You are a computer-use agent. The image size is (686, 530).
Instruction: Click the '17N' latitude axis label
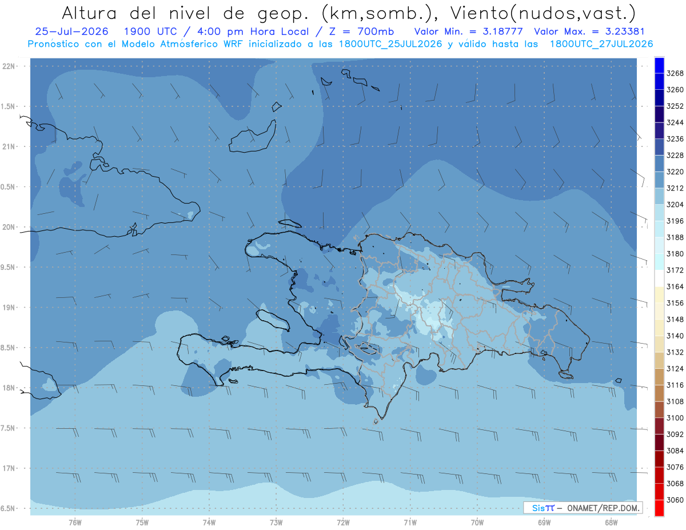tap(9, 468)
